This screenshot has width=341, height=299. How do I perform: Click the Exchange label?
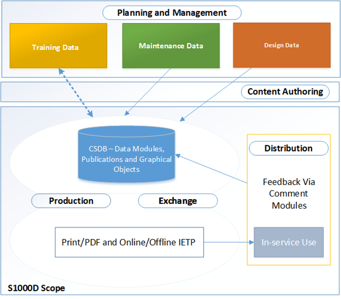click(178, 201)
